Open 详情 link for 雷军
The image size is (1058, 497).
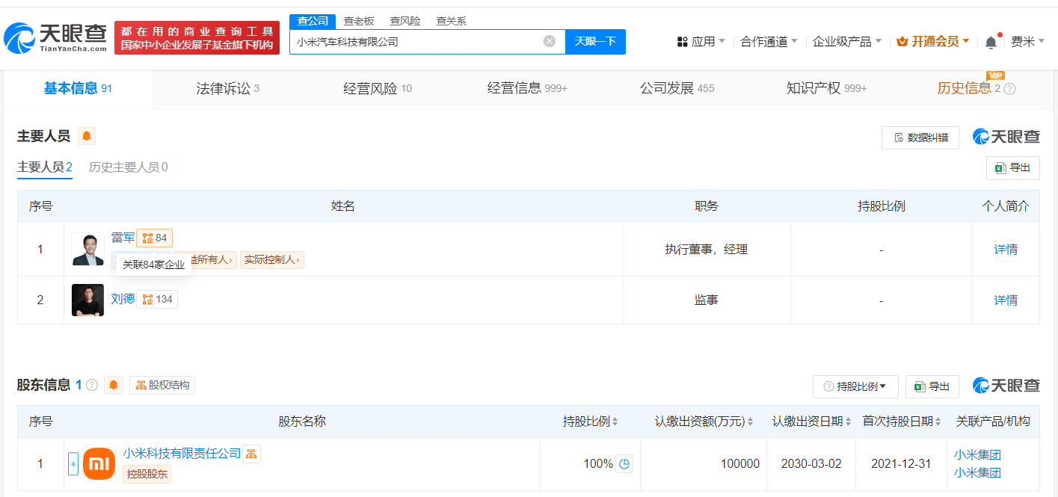(1006, 250)
